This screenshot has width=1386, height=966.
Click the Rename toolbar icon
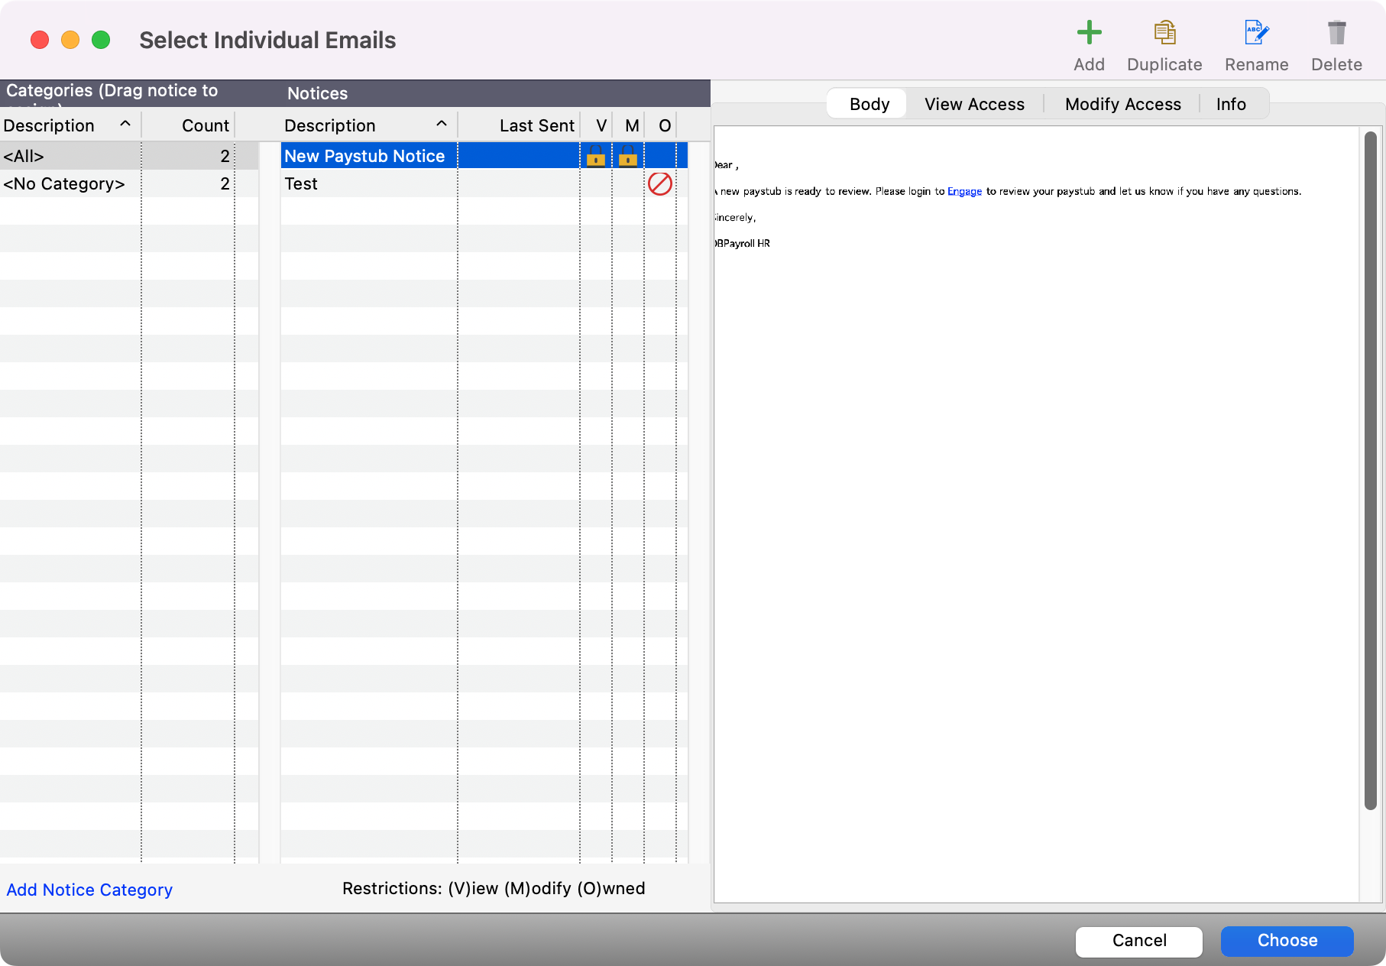tap(1256, 33)
